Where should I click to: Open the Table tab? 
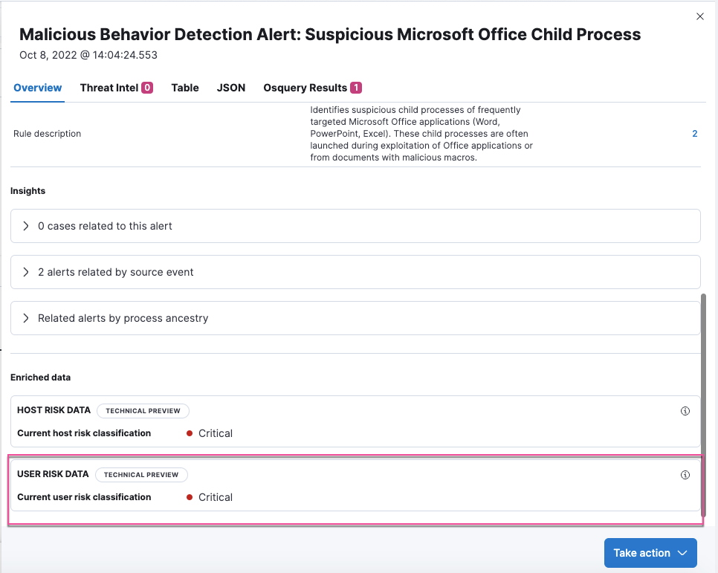tap(184, 87)
